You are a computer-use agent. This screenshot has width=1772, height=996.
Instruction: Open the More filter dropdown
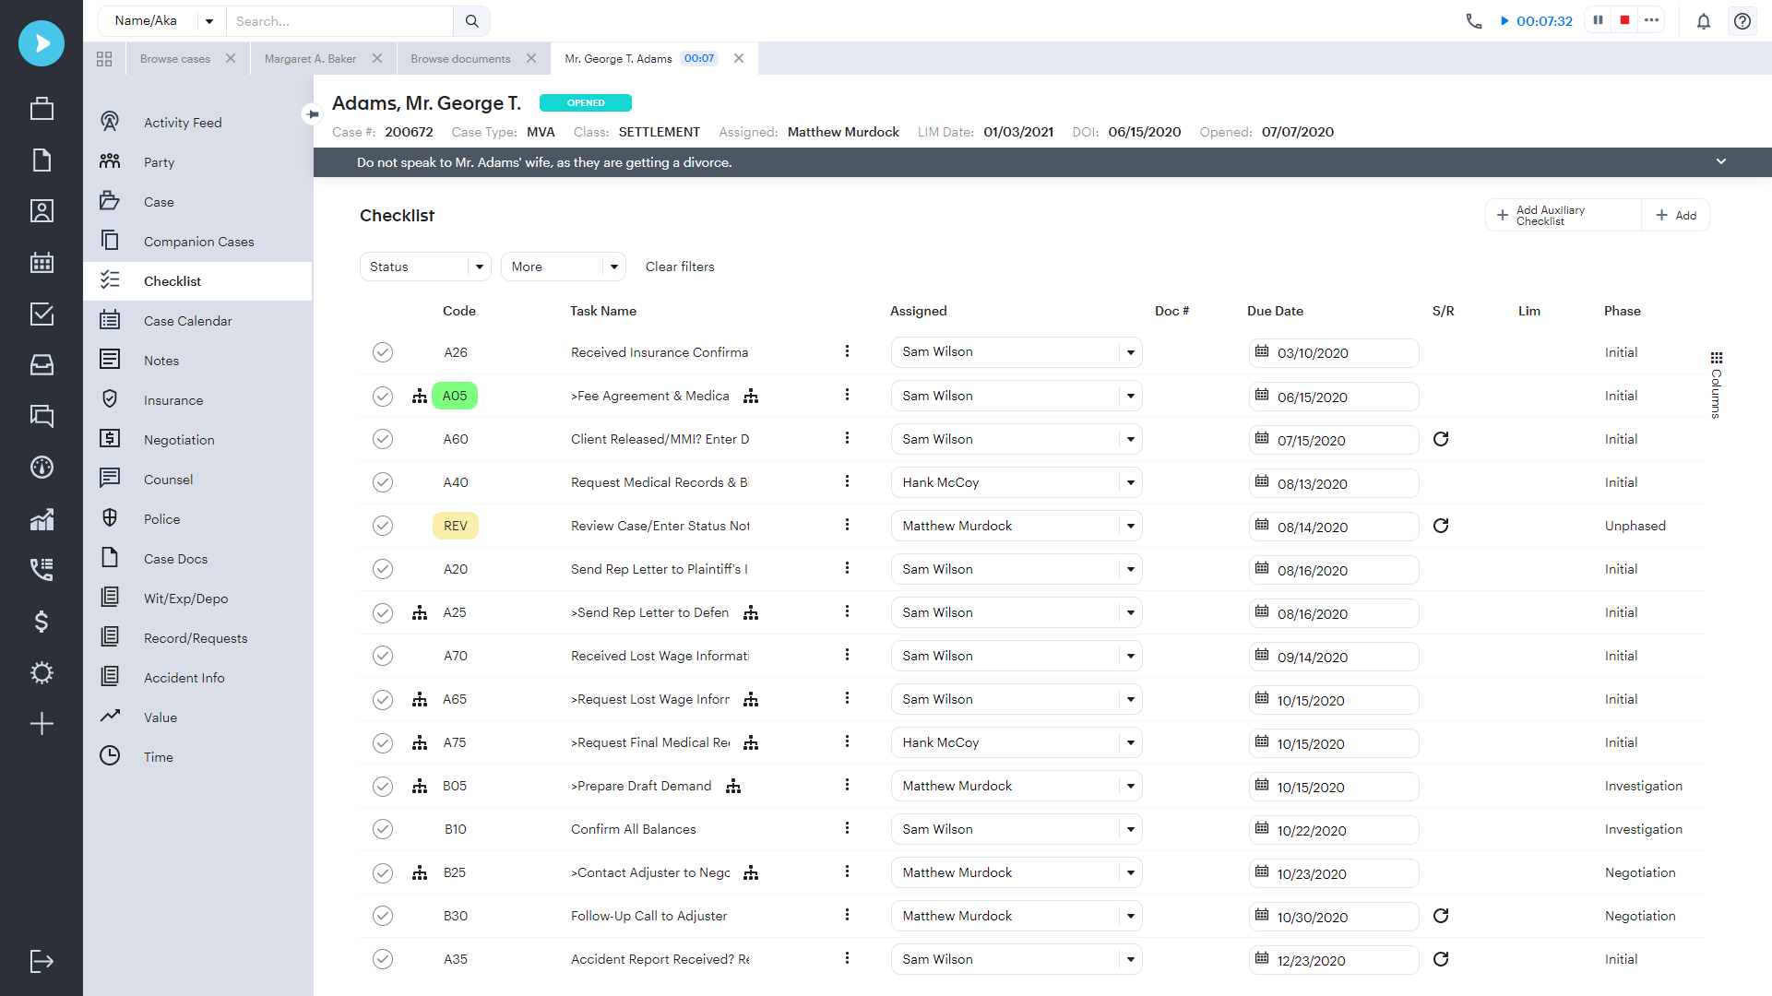coord(563,266)
